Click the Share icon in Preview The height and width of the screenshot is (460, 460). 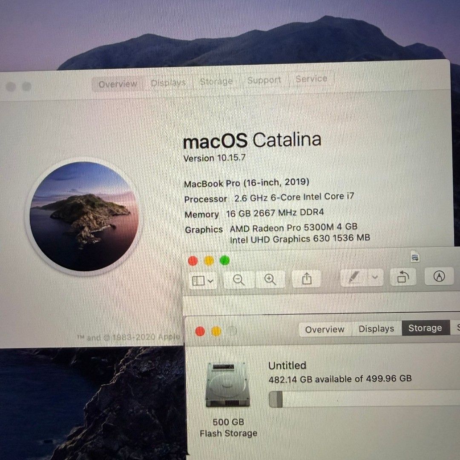click(x=307, y=279)
